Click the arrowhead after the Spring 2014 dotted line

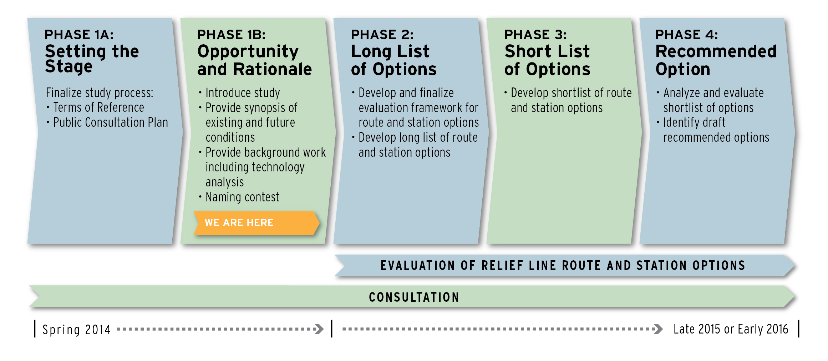coord(319,329)
